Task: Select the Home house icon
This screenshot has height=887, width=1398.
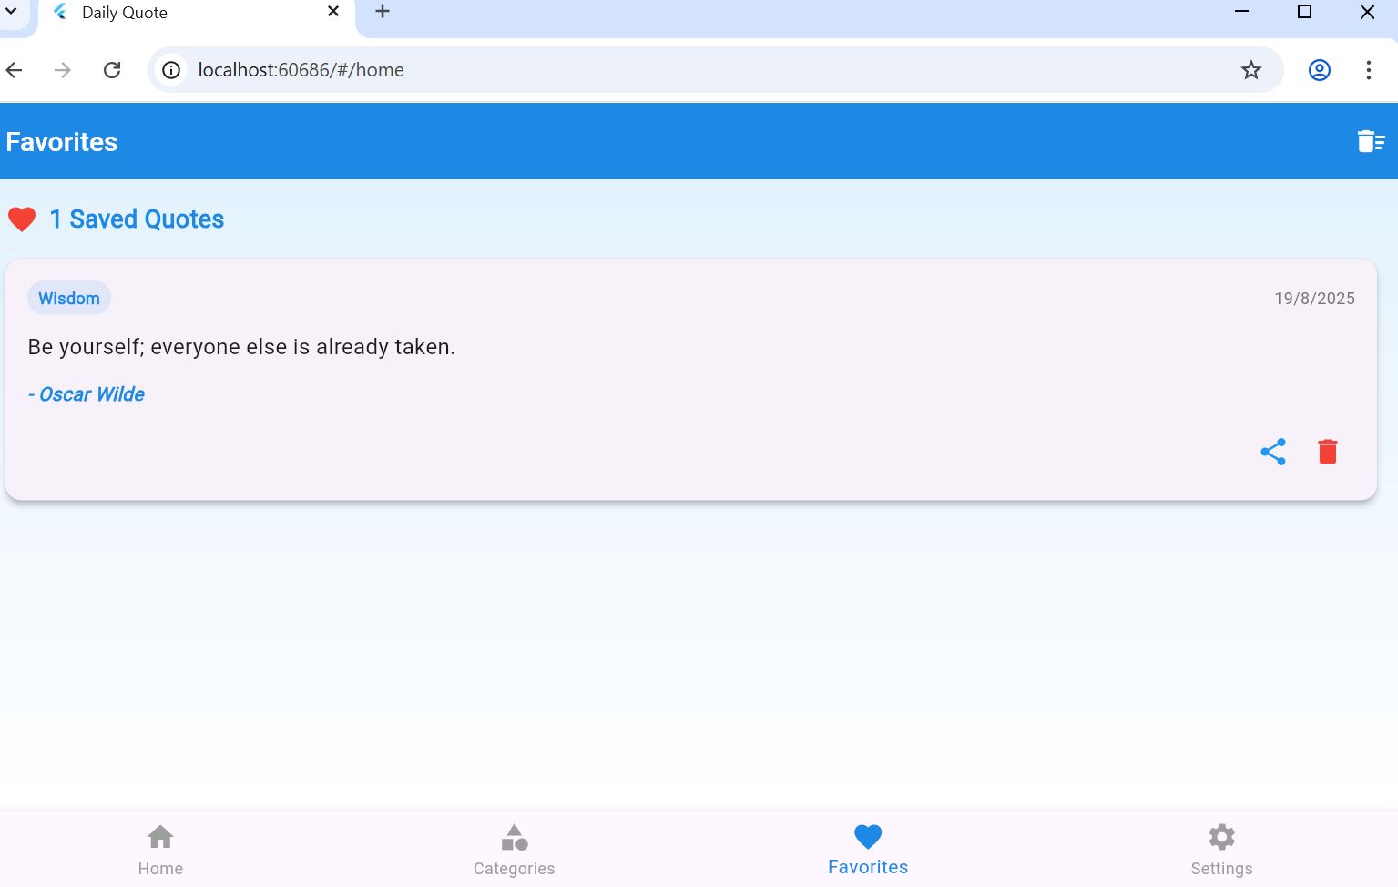Action: [160, 836]
